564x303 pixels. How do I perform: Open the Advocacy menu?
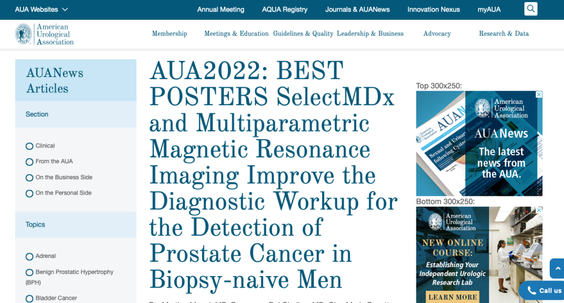(437, 34)
